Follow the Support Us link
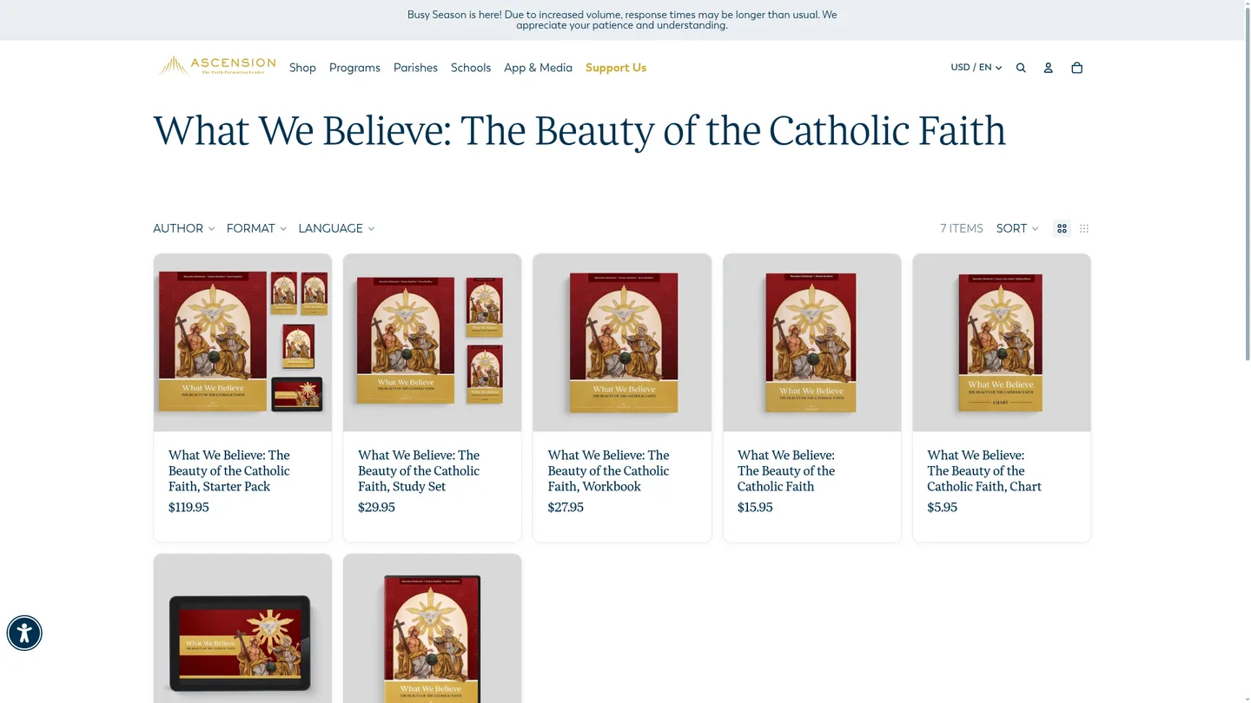The height and width of the screenshot is (703, 1251). (616, 68)
